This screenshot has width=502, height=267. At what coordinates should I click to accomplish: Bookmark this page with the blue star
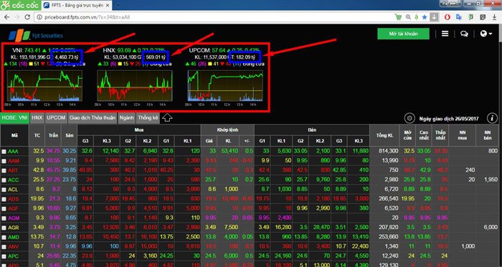pyautogui.click(x=425, y=17)
